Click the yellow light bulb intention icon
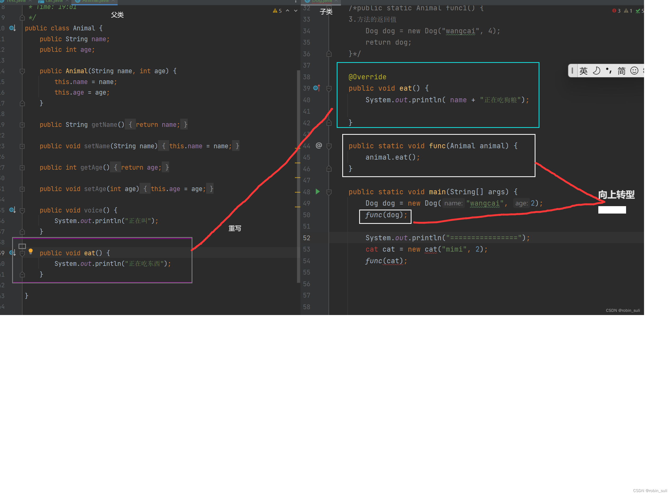This screenshot has width=671, height=495. point(31,251)
